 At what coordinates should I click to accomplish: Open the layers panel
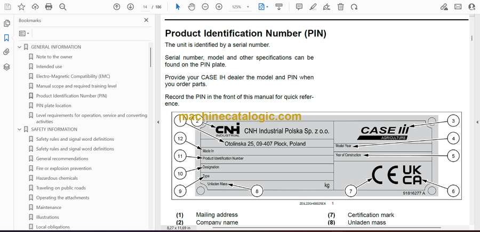click(7, 67)
